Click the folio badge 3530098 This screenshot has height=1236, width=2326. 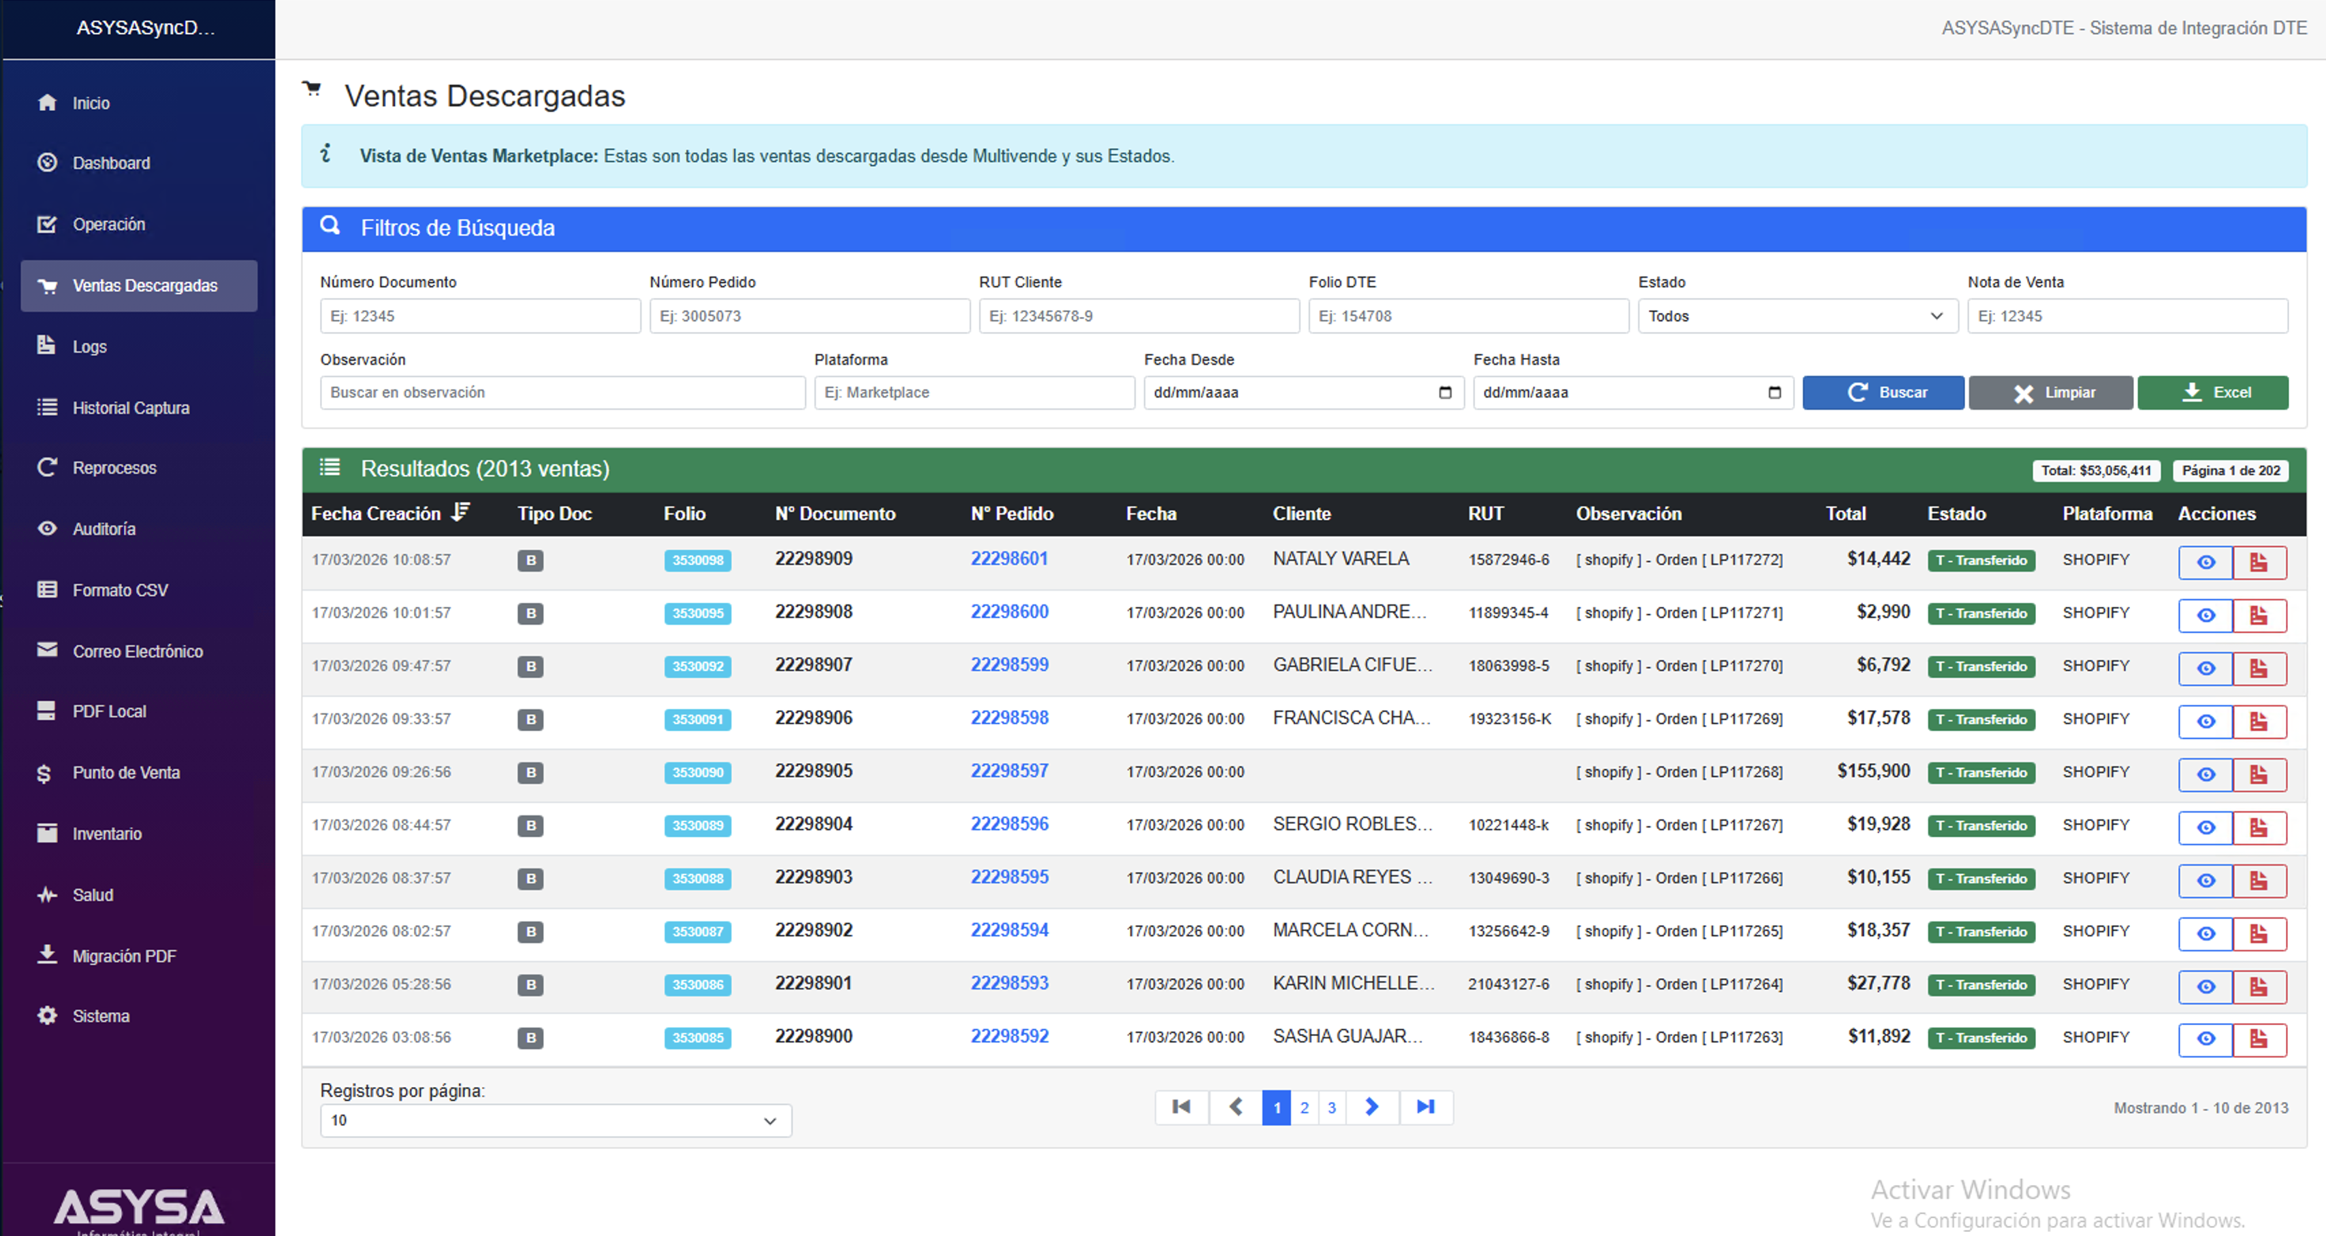click(x=697, y=559)
